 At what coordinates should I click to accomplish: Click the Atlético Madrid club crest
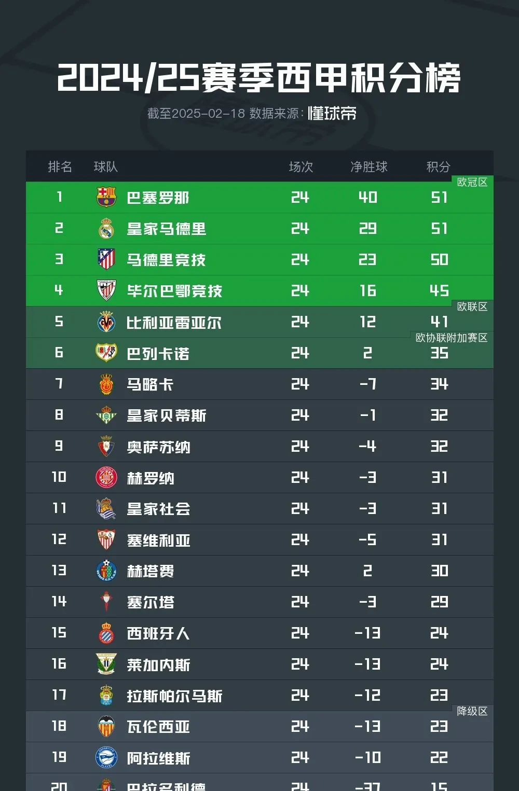(x=106, y=259)
